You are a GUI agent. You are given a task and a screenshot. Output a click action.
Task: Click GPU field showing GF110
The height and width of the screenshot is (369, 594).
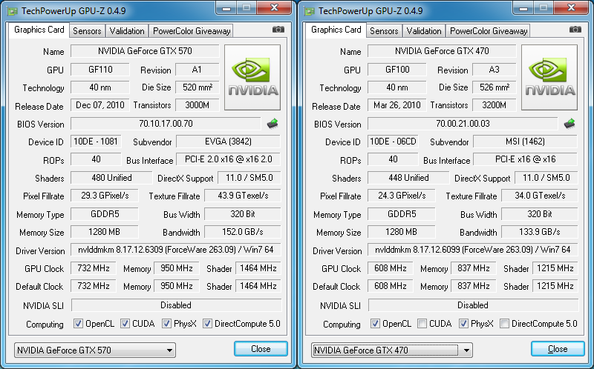click(x=100, y=70)
